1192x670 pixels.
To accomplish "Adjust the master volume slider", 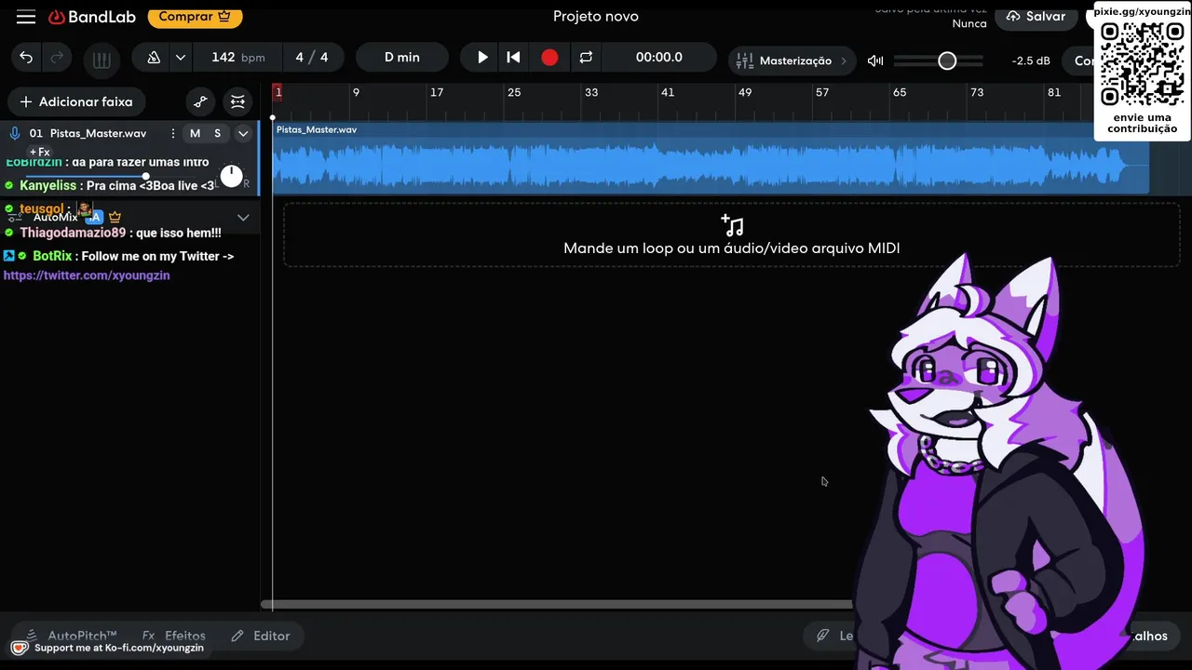I will [939, 60].
